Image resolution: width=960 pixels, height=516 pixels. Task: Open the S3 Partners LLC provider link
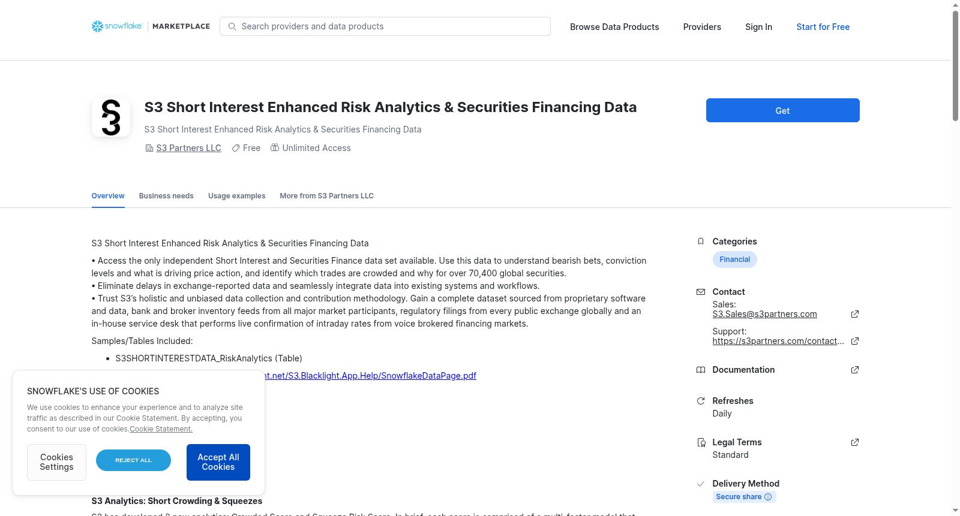[189, 148]
